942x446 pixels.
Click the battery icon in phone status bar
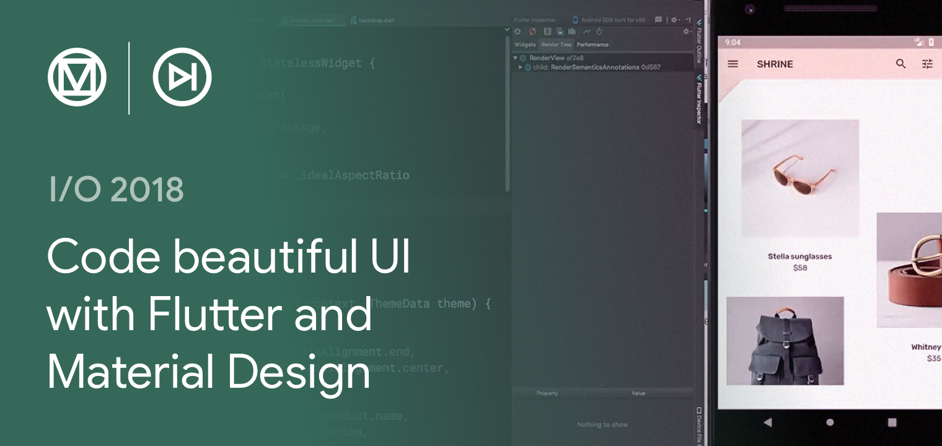tap(931, 42)
